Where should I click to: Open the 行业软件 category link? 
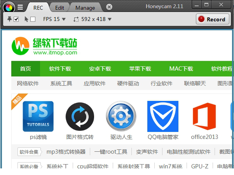coord(161,83)
